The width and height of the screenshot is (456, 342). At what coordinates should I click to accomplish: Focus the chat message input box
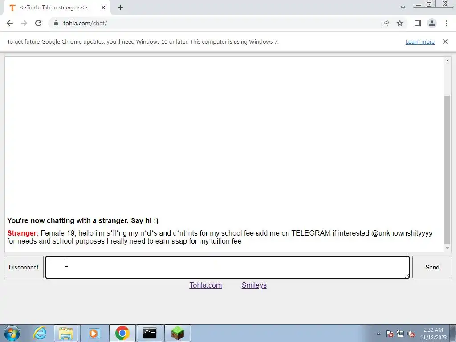[228, 267]
